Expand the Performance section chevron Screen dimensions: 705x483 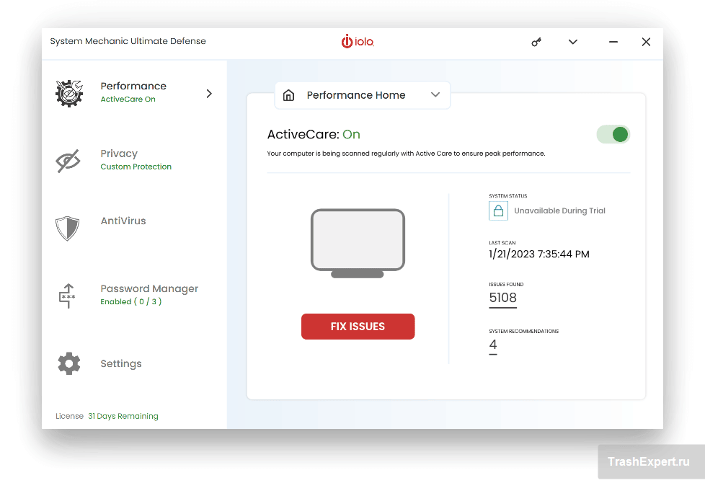coord(209,93)
